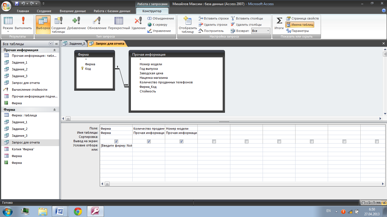
Task: Switch to Задание_3 document tab
Action: pyautogui.click(x=74, y=44)
